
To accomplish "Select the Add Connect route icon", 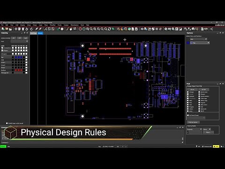I will pyautogui.click(x=67, y=29).
